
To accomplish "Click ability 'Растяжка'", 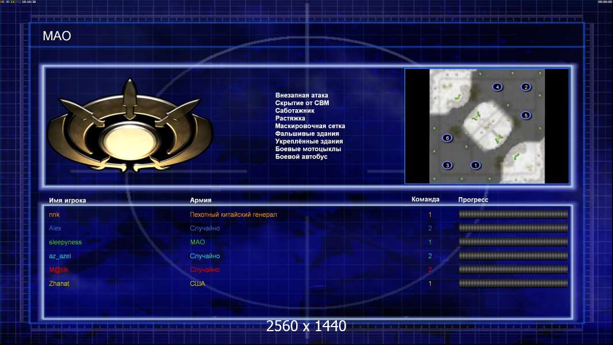I will (x=290, y=118).
